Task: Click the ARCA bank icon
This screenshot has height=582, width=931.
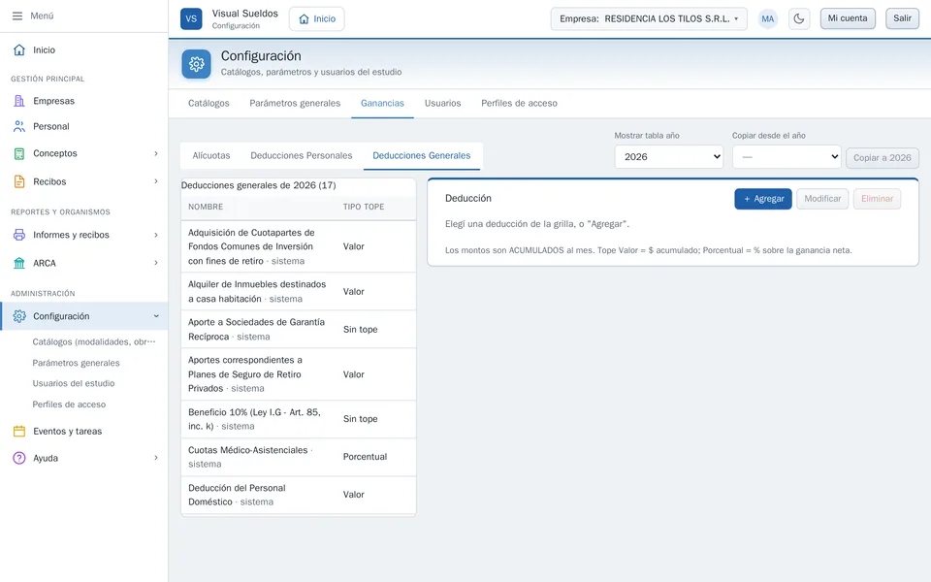Action: tap(19, 263)
